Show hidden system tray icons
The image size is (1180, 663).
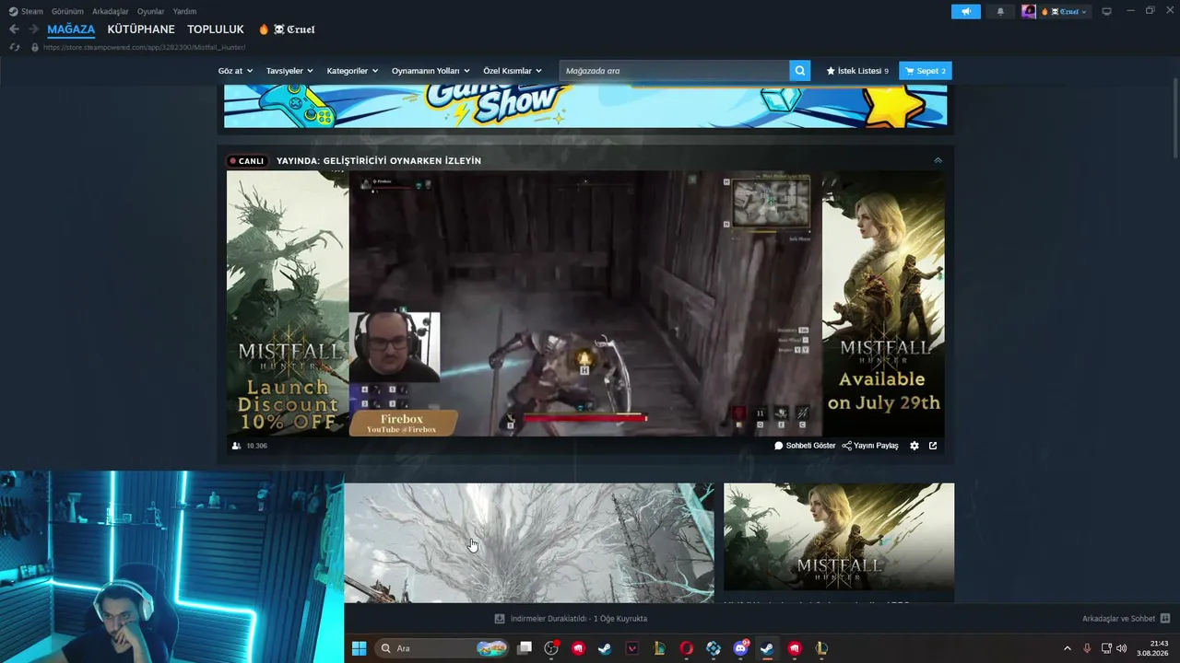(1068, 648)
